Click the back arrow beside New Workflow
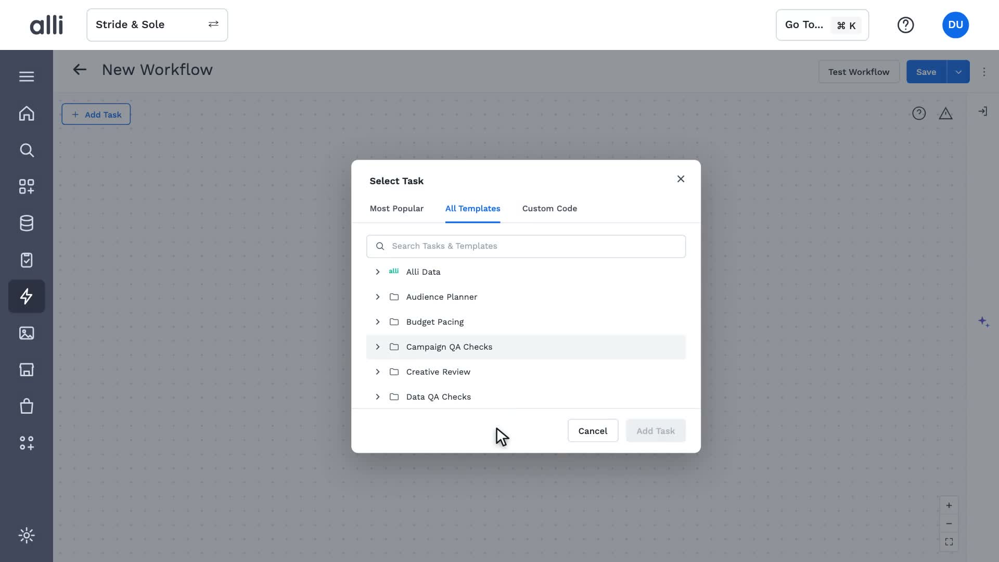Viewport: 999px width, 562px height. click(x=80, y=70)
